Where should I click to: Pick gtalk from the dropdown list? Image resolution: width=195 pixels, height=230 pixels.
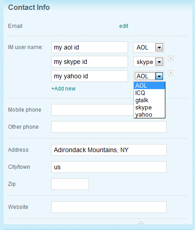149,100
